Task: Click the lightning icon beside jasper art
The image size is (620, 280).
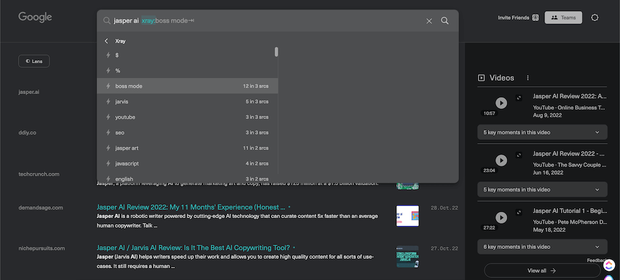Action: coord(108,147)
